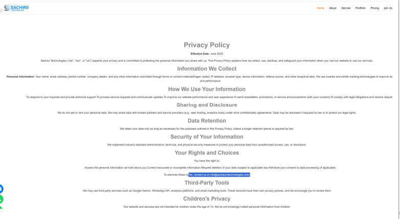Click the Security of Your Information heading
Screen dimensions: 400x219
[x=207, y=137]
